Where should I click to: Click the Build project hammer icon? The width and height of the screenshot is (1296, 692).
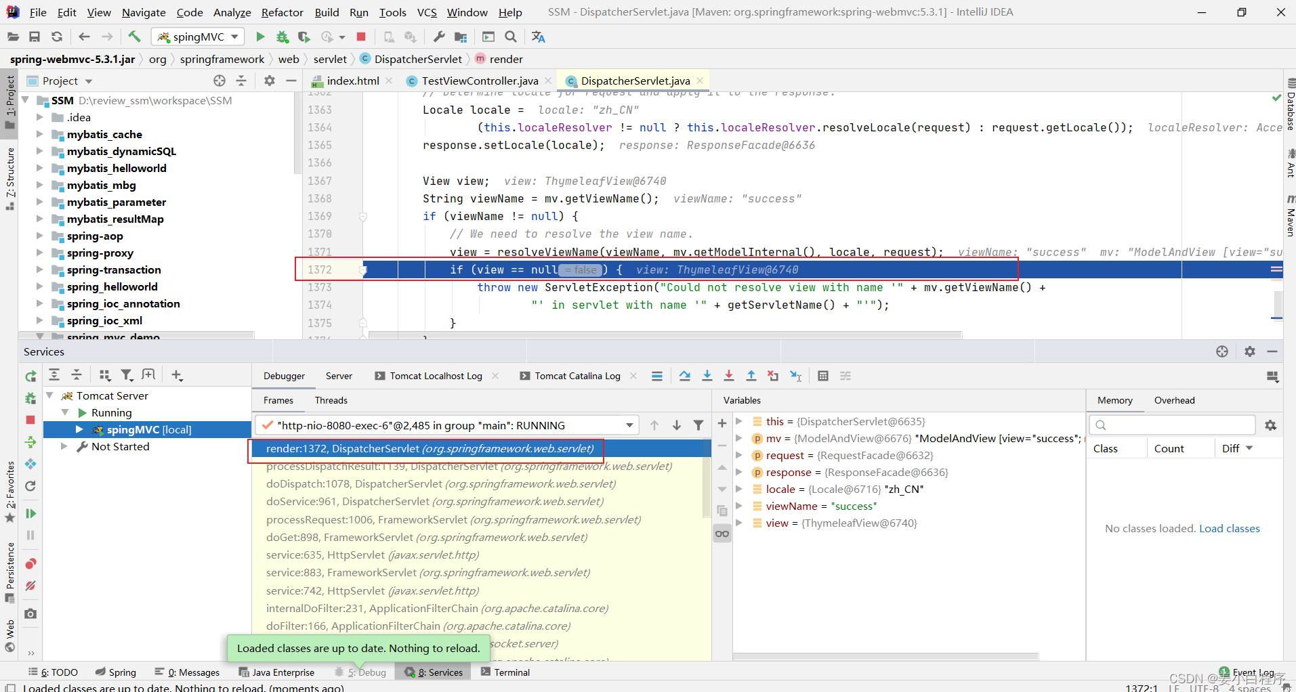point(134,37)
